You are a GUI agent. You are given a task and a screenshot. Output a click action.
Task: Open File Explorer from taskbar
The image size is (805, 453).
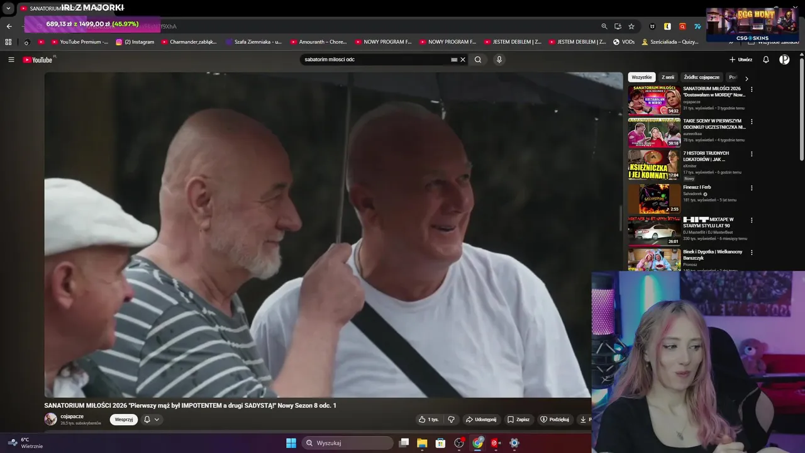pos(422,443)
